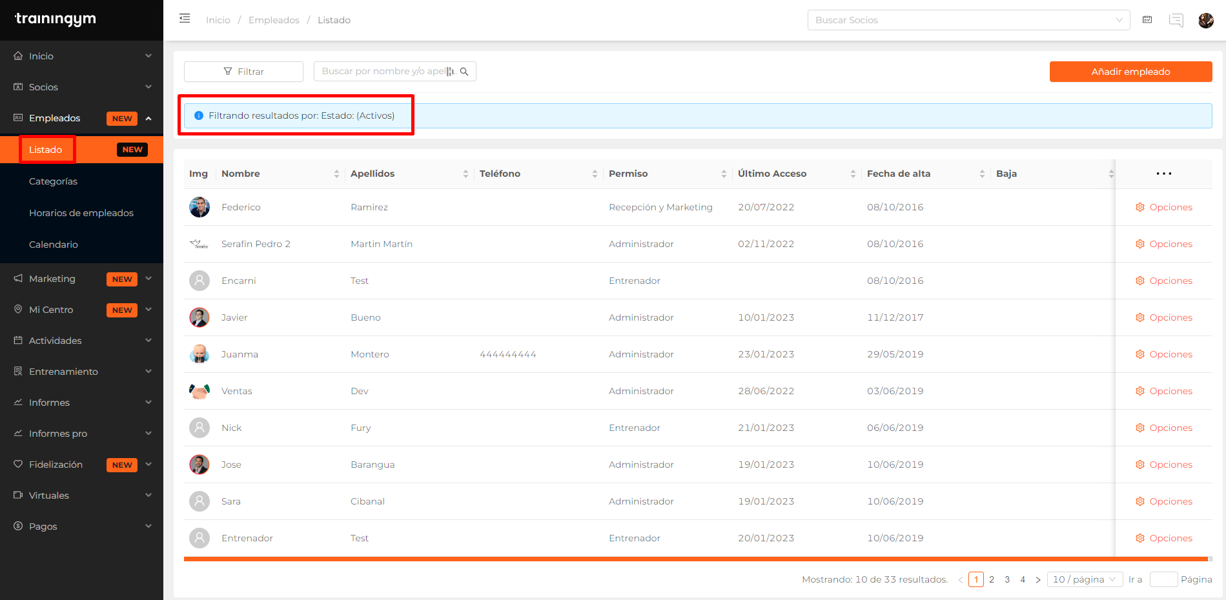Click the Ventas handshake avatar
1226x600 pixels.
click(199, 391)
